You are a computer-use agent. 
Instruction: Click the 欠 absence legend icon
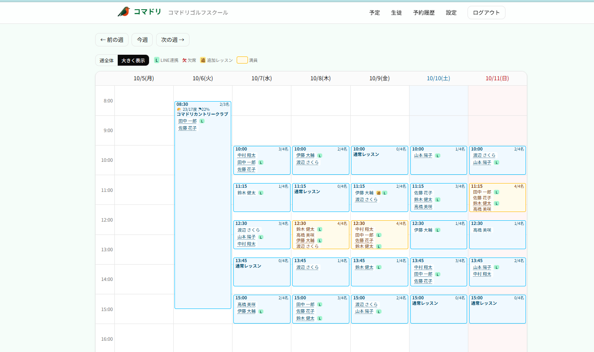point(185,60)
